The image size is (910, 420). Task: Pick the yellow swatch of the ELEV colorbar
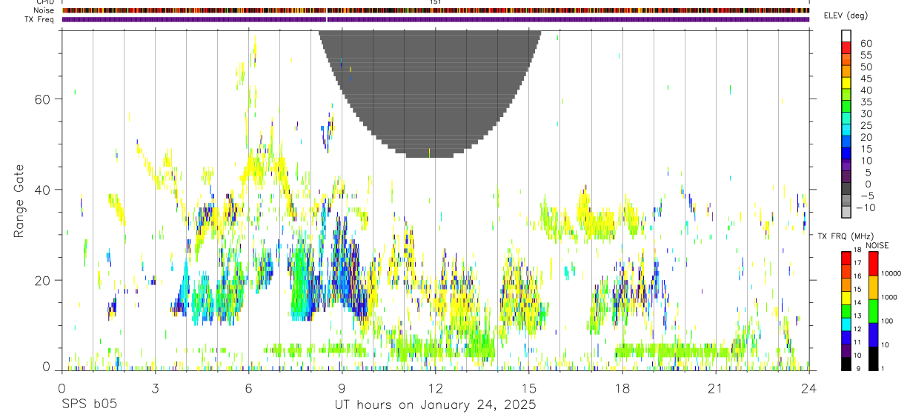click(846, 83)
